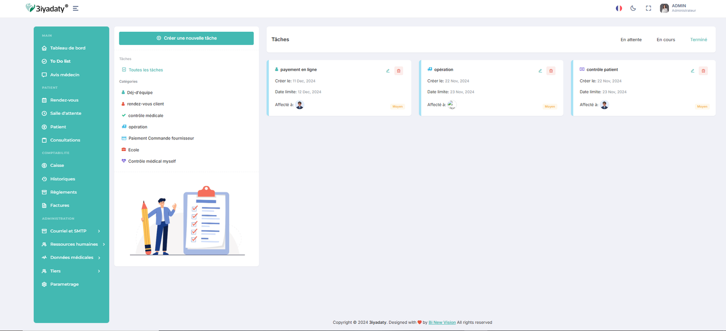Delete the 'contrôle patient' task

pos(703,71)
